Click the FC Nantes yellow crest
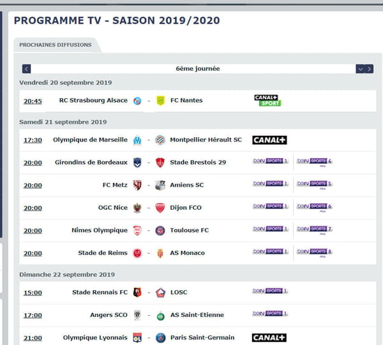Image resolution: width=383 pixels, height=345 pixels. pyautogui.click(x=160, y=101)
